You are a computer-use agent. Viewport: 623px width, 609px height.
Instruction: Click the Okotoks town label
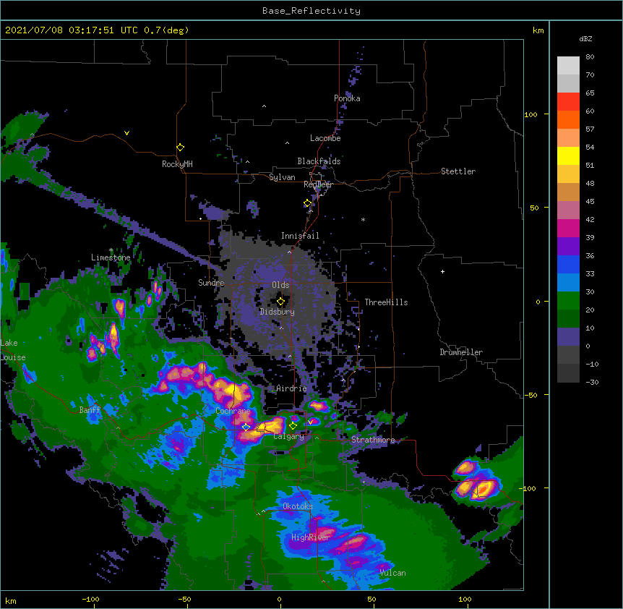(x=298, y=506)
